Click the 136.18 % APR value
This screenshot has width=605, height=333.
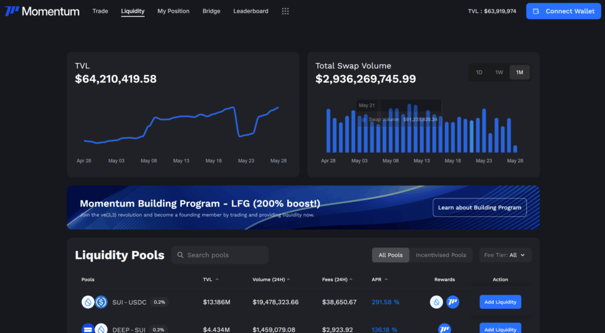point(384,329)
